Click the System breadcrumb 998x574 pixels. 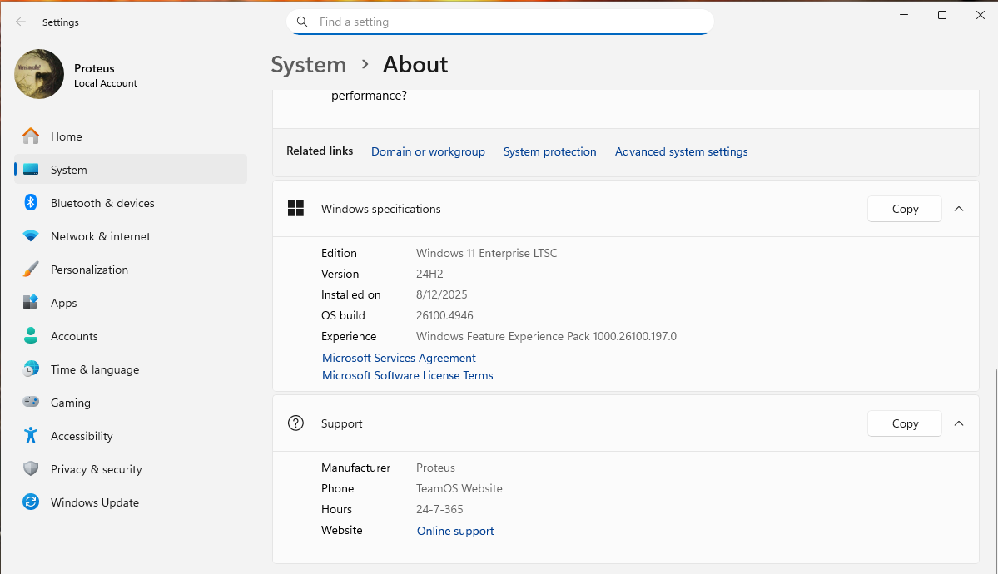[x=309, y=64]
